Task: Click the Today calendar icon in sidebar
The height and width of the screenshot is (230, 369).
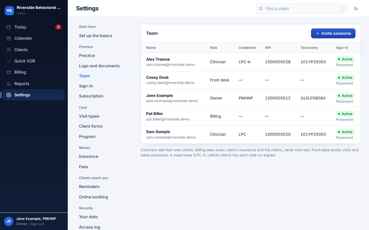Action: pyautogui.click(x=9, y=27)
